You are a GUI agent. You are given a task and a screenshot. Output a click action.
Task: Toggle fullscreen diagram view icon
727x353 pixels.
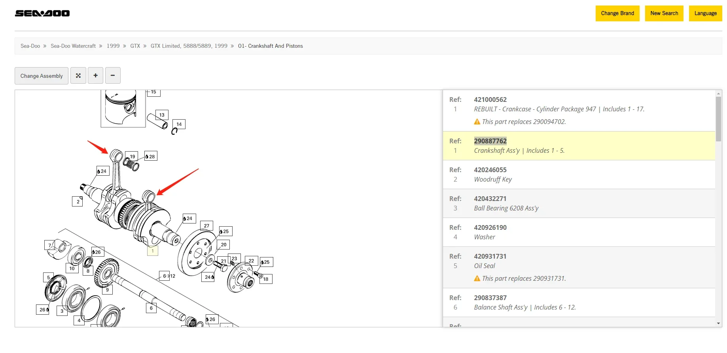pyautogui.click(x=78, y=75)
